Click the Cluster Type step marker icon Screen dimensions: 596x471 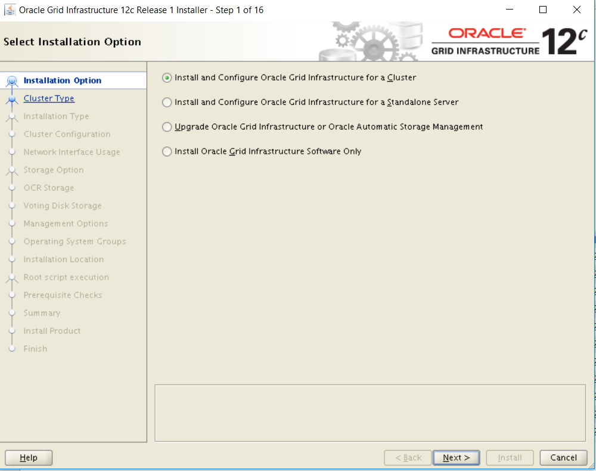(12, 100)
